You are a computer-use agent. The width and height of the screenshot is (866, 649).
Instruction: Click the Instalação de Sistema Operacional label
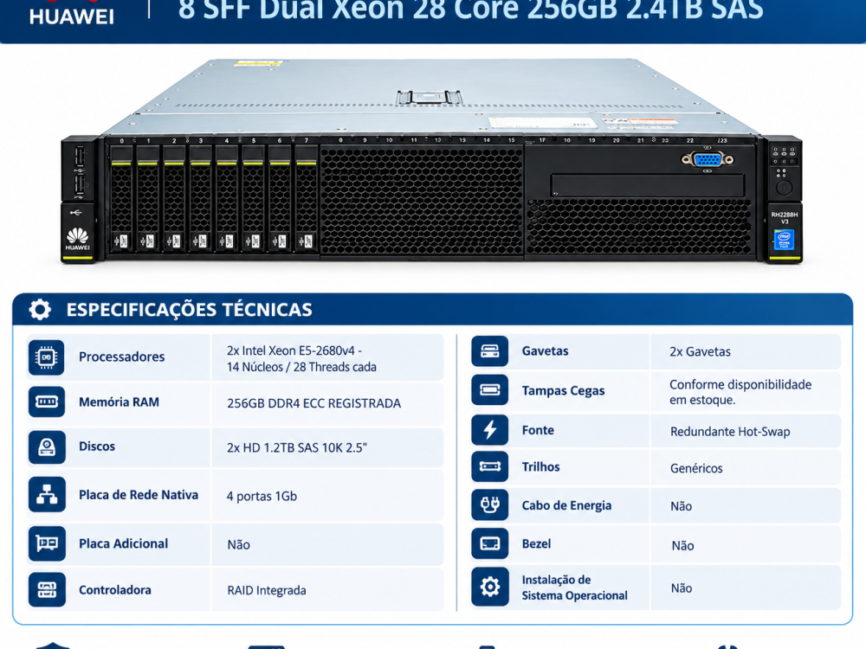[x=574, y=588]
